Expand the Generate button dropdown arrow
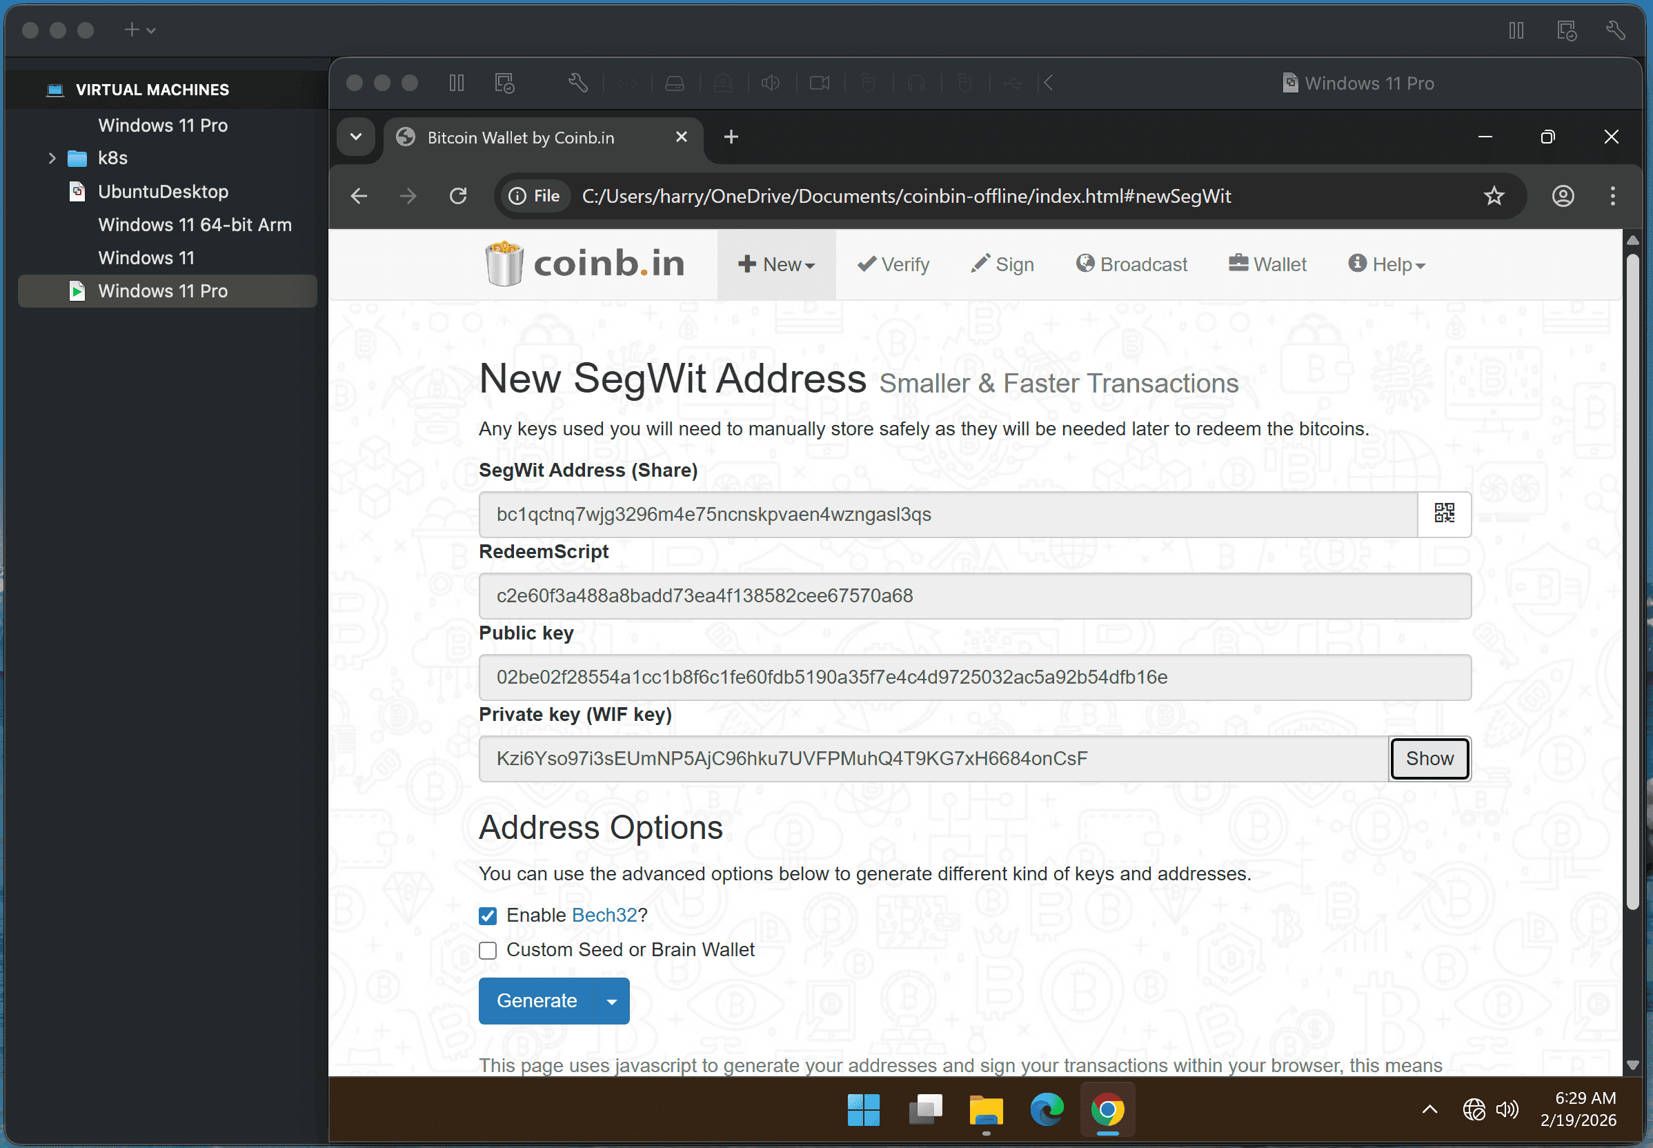The height and width of the screenshot is (1148, 1653). [612, 1000]
